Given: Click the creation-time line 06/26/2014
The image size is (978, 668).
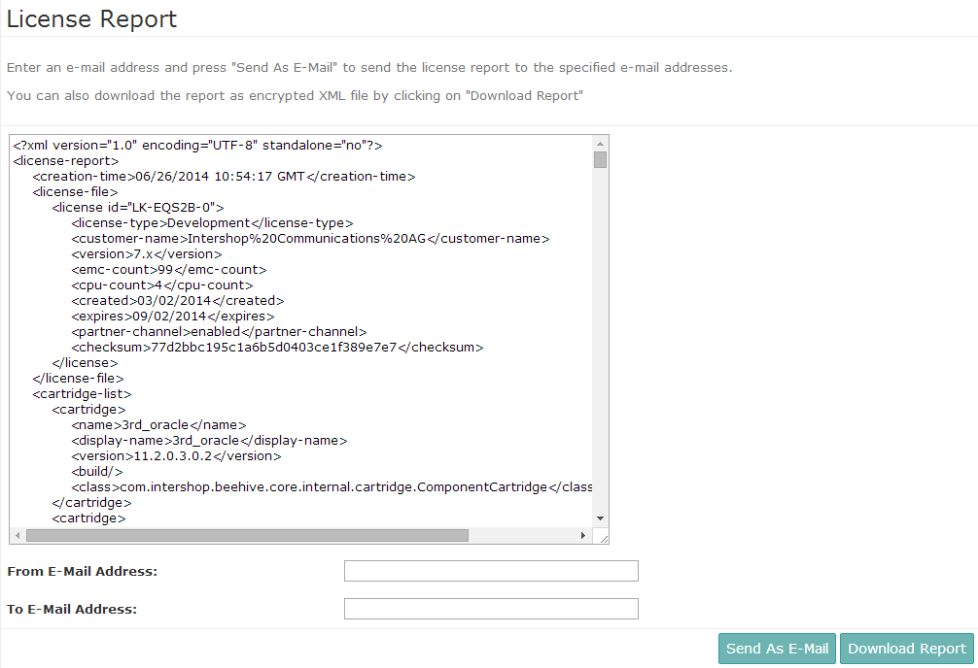Looking at the screenshot, I should [x=224, y=177].
